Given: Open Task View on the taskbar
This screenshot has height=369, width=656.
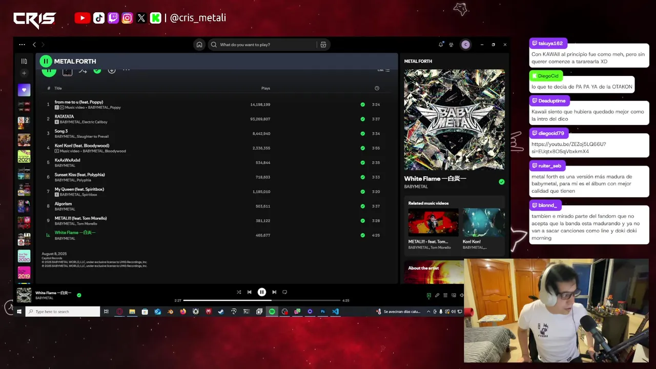Looking at the screenshot, I should coord(106,312).
